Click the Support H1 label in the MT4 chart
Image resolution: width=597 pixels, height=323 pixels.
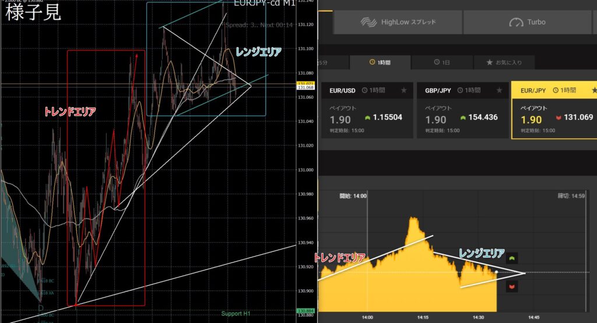[236, 314]
